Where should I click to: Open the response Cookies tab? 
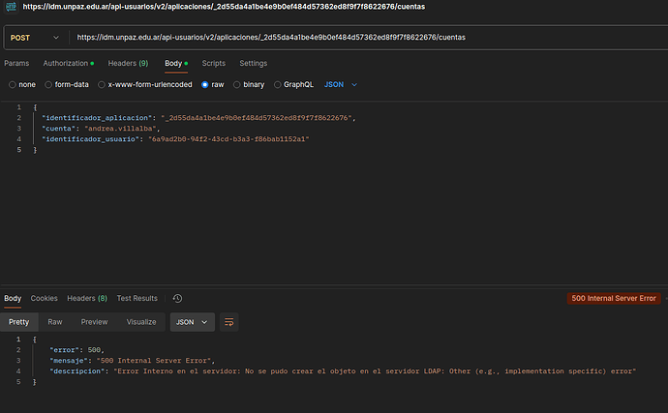[x=44, y=299]
